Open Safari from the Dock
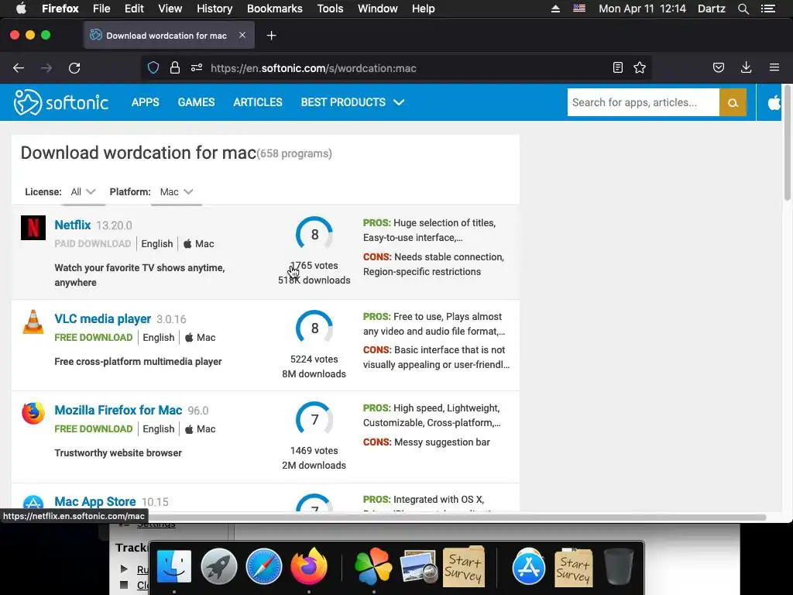This screenshot has width=793, height=595. (x=264, y=566)
